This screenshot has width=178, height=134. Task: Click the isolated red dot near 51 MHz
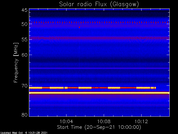coord(80,27)
